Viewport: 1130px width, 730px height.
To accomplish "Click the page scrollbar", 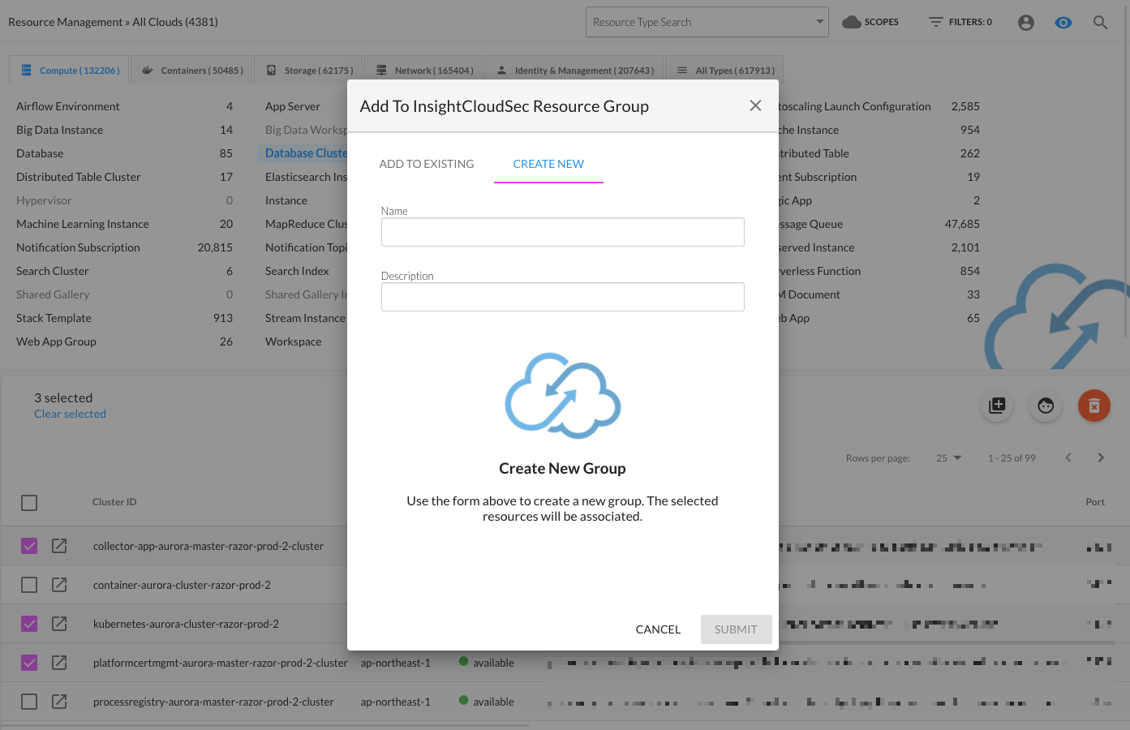I will point(1126,170).
